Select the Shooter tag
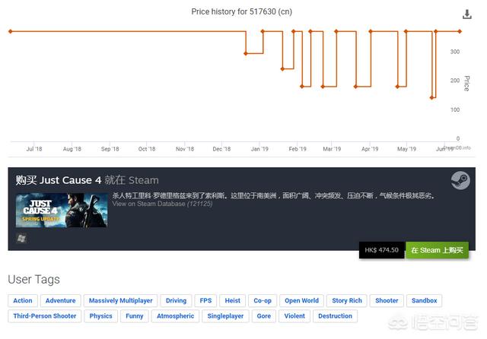Viewport: 487px width, 339px height. click(387, 300)
